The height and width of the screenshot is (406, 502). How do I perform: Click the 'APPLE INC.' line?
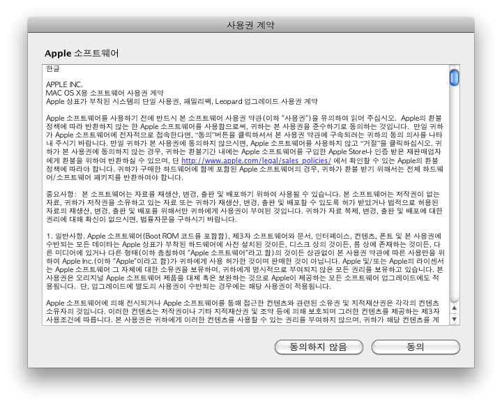(x=64, y=84)
